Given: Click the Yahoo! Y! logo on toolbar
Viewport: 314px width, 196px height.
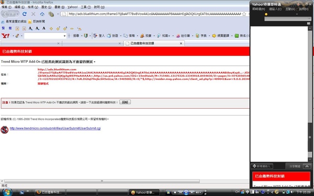Looking at the screenshot, I should pyautogui.click(x=5, y=36).
